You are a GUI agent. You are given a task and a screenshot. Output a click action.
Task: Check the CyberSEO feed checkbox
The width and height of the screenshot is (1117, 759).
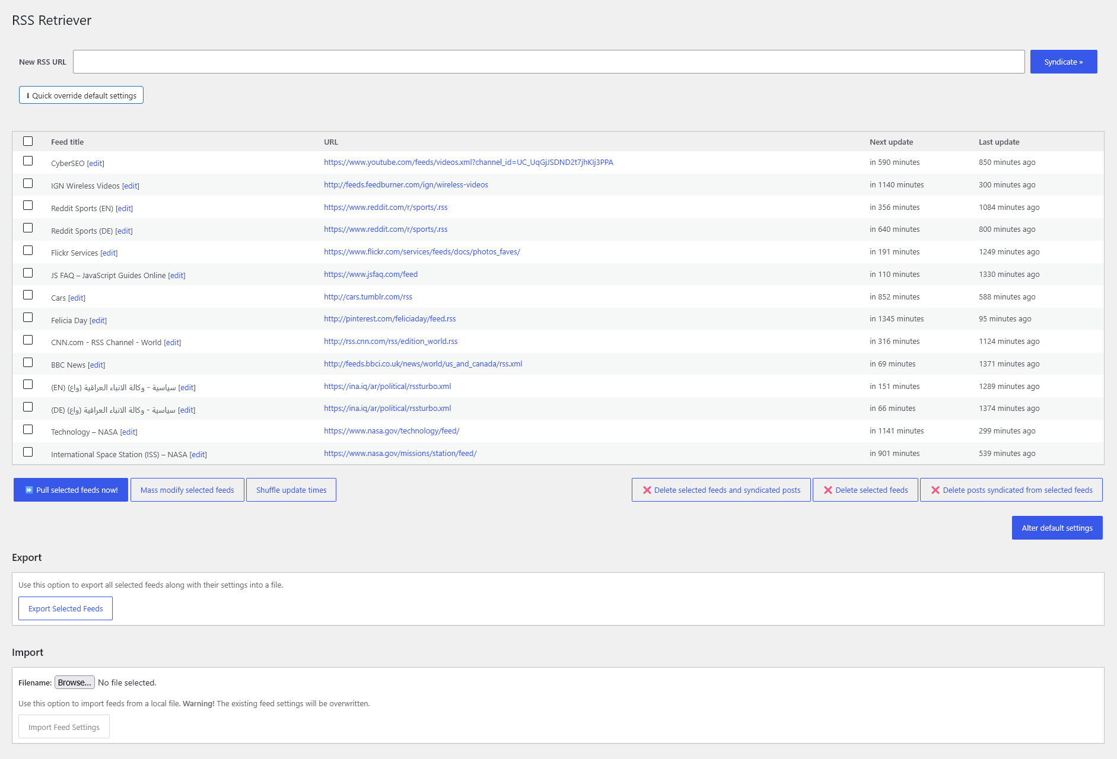pyautogui.click(x=28, y=161)
